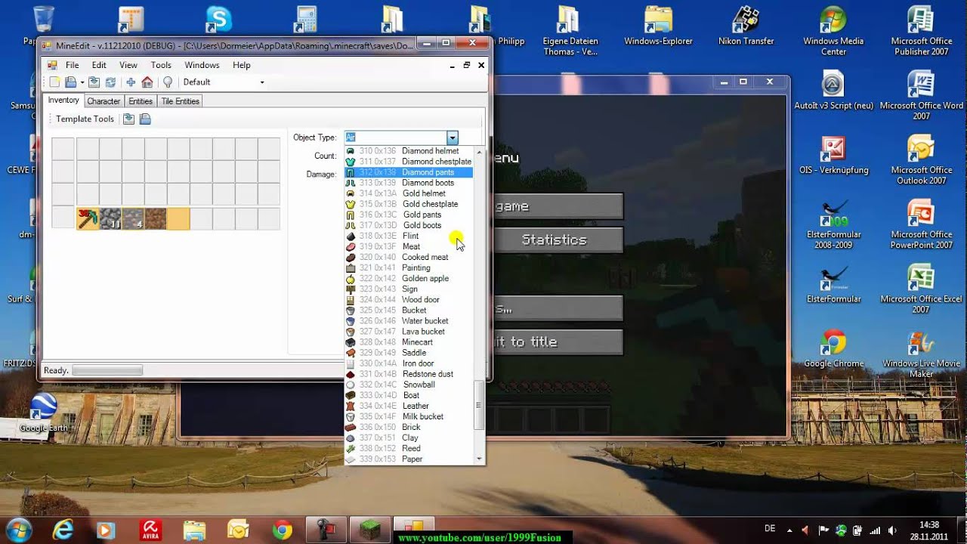
Task: Open the File menu
Action: point(72,65)
